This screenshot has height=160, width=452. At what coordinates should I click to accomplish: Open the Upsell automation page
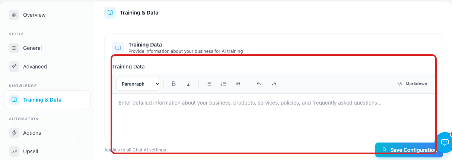click(x=47, y=151)
